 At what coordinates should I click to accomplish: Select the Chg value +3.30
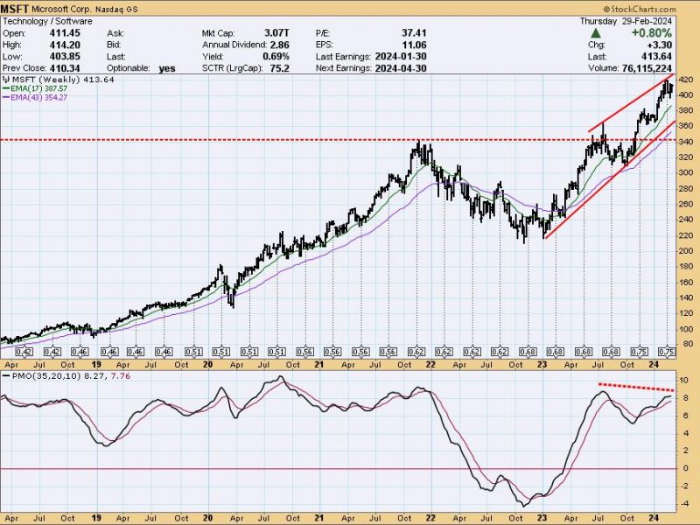pyautogui.click(x=659, y=45)
